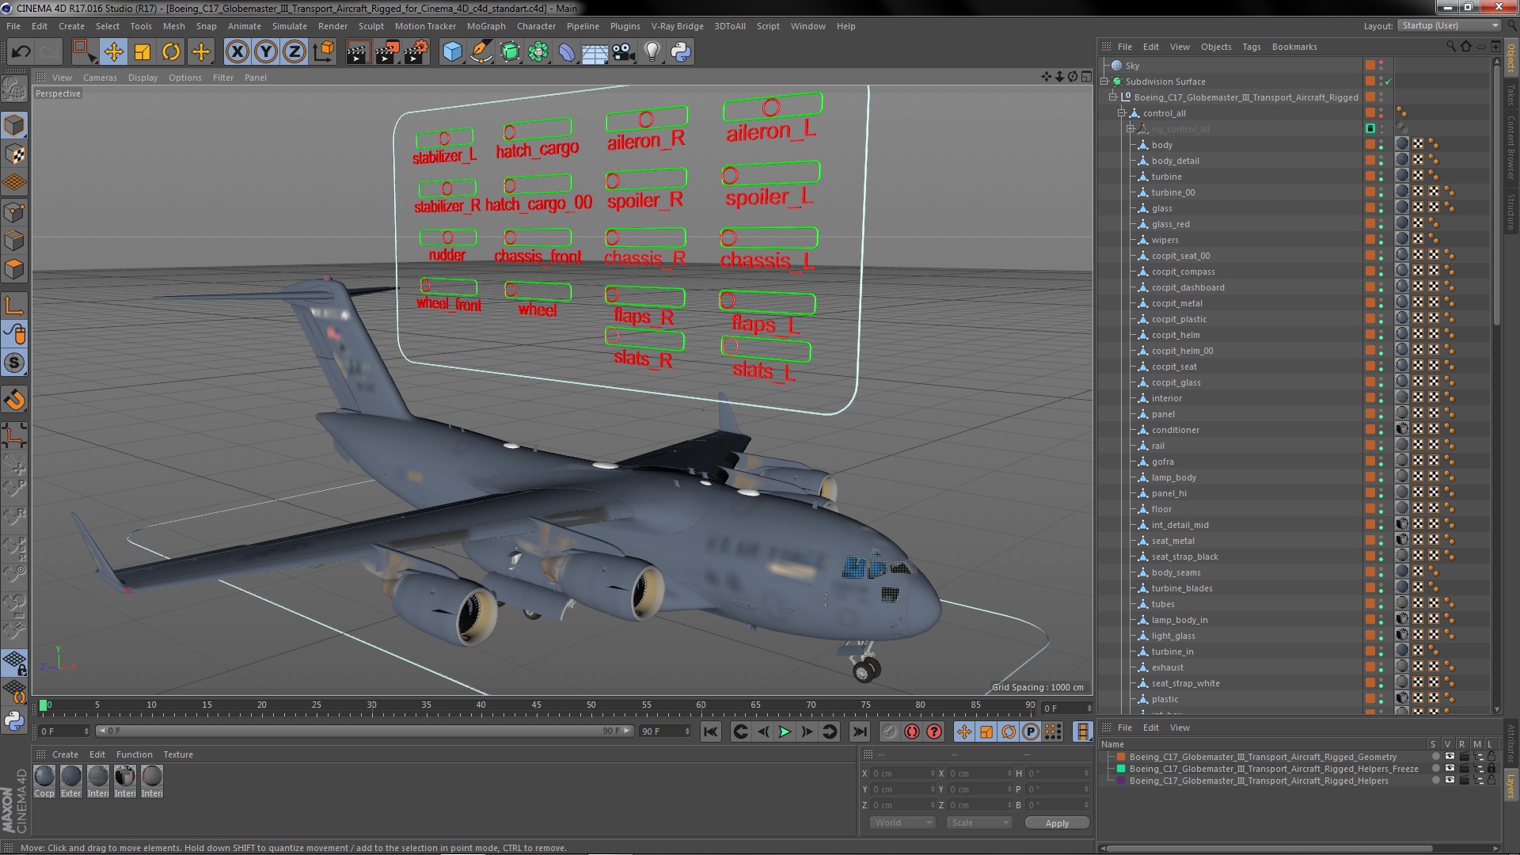The height and width of the screenshot is (855, 1520).
Task: Click the magnet tool icon
Action: (x=14, y=400)
